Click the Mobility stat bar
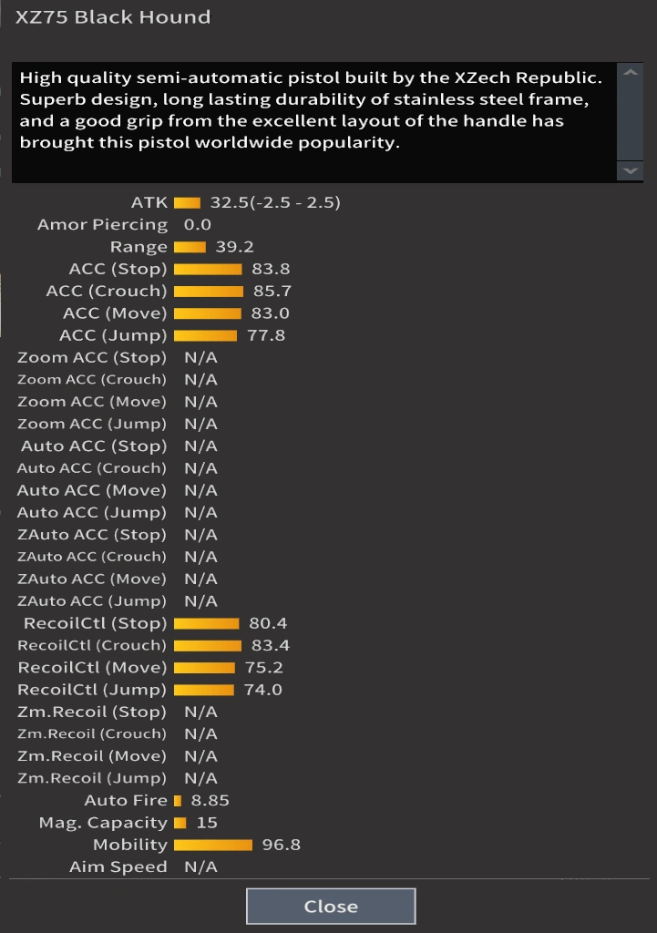 point(213,846)
